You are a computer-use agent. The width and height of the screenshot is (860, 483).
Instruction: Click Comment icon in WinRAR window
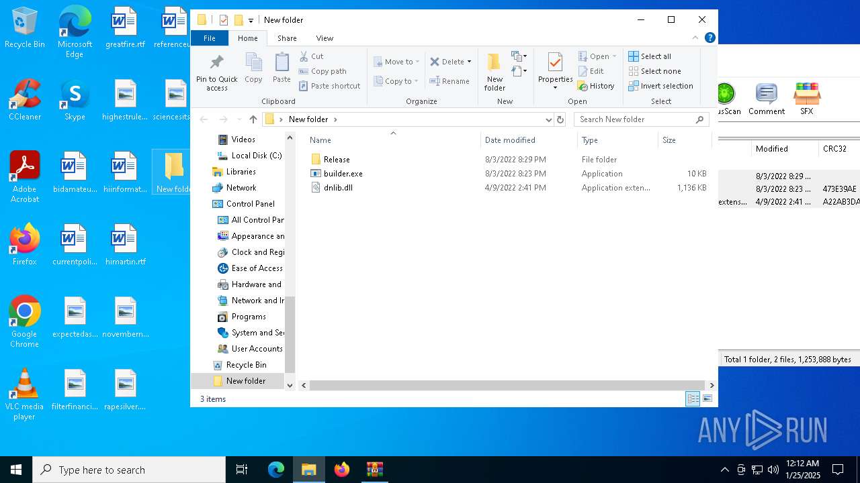(x=767, y=99)
